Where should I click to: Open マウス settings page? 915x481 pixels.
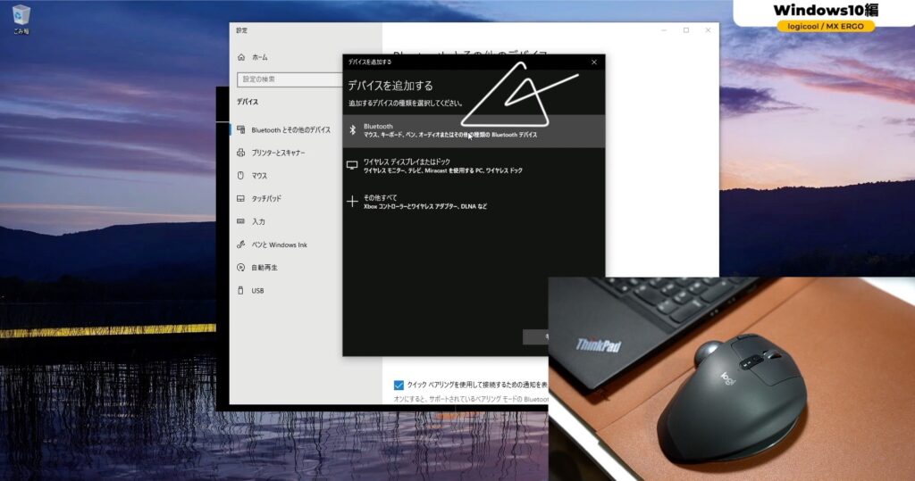point(259,176)
